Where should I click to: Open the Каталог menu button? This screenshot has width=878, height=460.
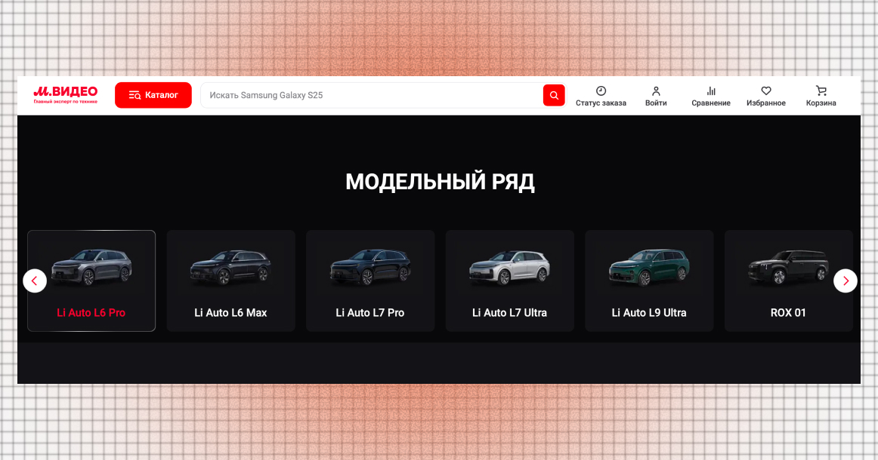point(153,95)
